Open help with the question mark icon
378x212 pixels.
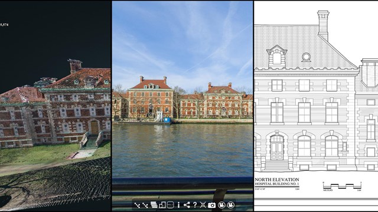click(x=195, y=205)
